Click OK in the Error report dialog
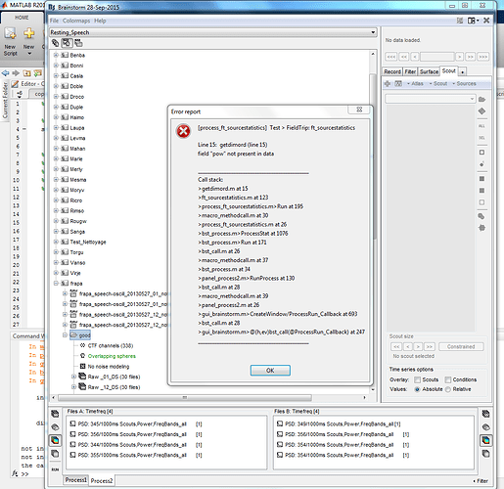 pyautogui.click(x=270, y=371)
